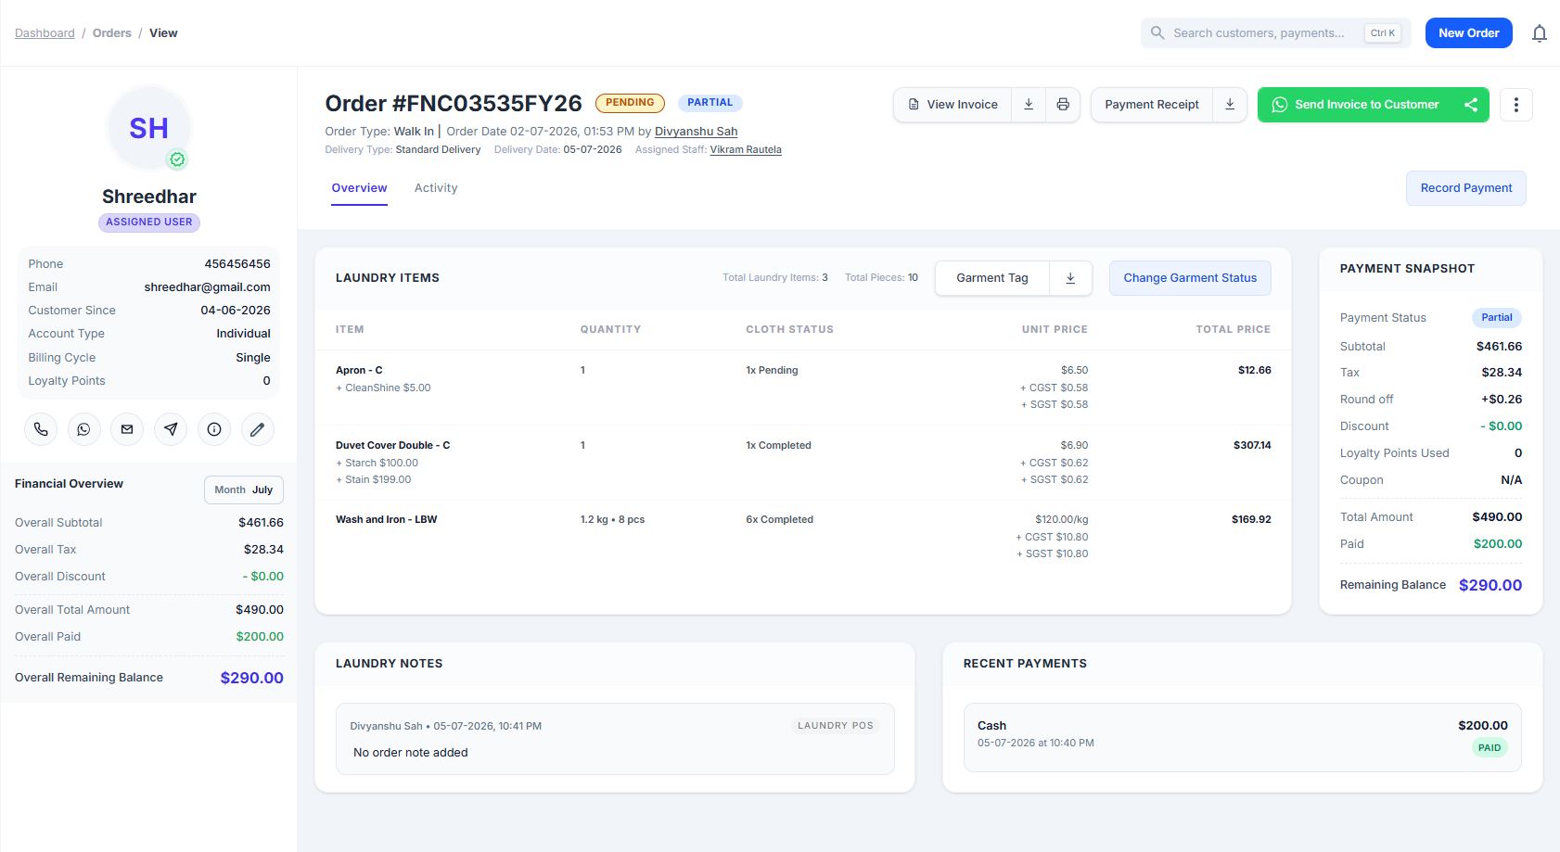Image resolution: width=1560 pixels, height=852 pixels.
Task: Click Change Garment Status button
Action: pyautogui.click(x=1190, y=278)
